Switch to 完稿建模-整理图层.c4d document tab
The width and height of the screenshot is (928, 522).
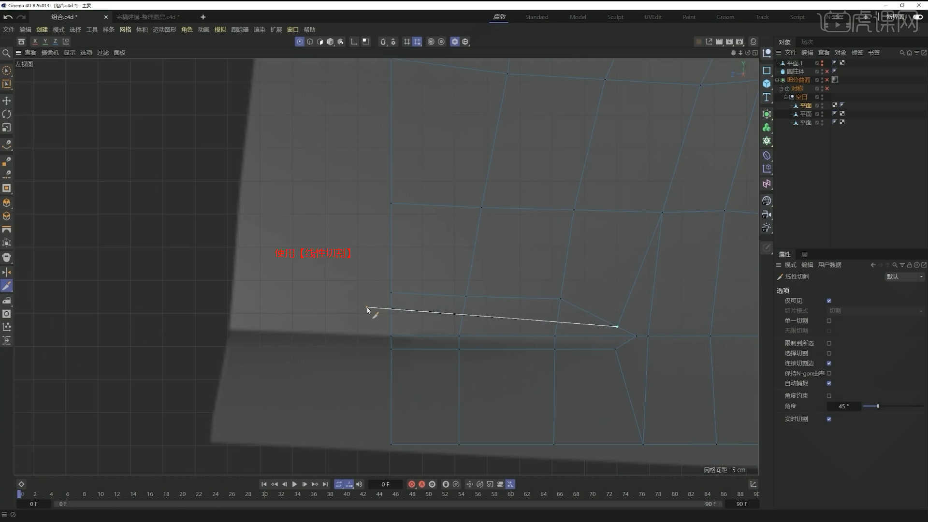[x=147, y=17]
